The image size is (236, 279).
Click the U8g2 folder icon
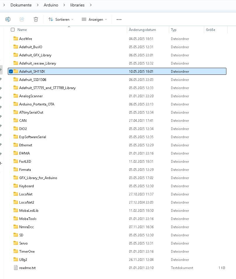pyautogui.click(x=16, y=259)
